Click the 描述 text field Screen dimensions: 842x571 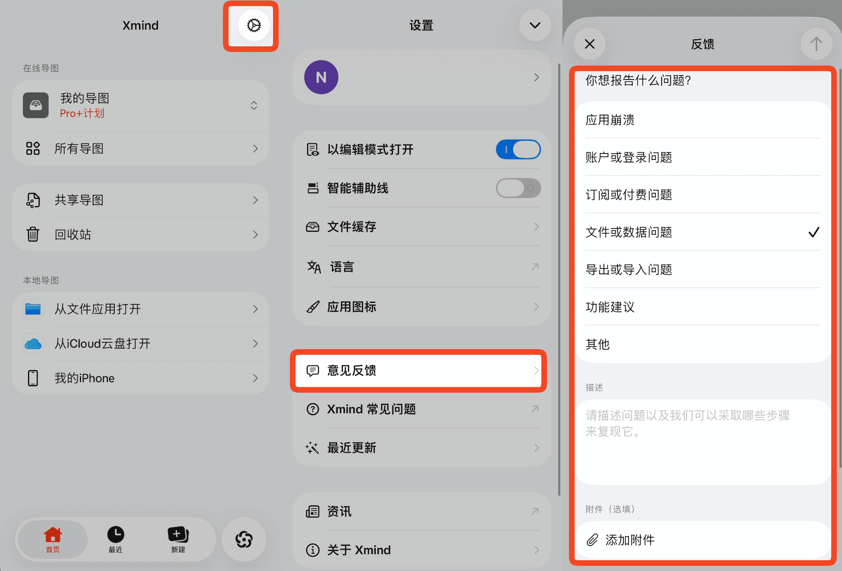click(x=703, y=442)
